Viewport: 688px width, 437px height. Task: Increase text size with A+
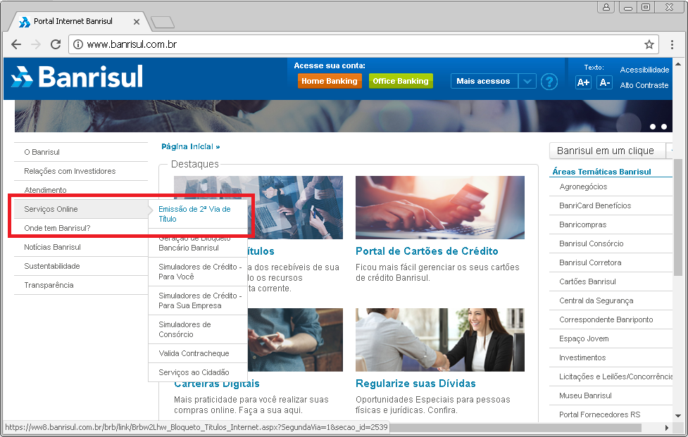tap(583, 82)
